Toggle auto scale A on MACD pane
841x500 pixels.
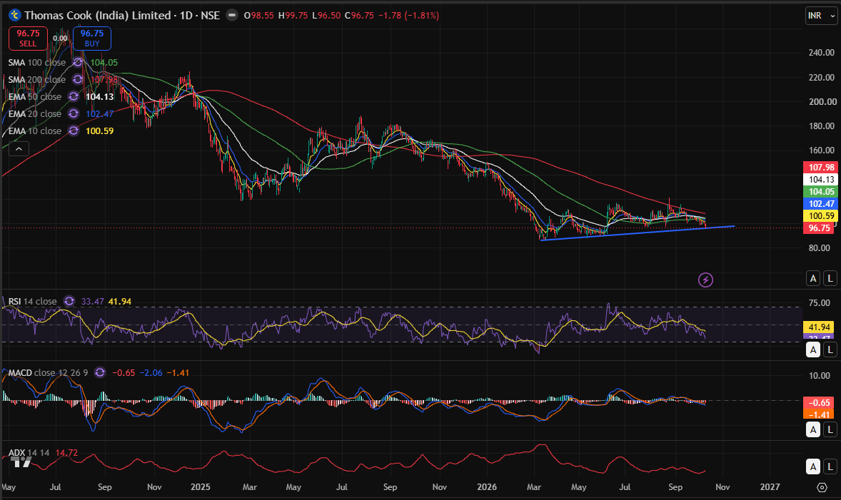click(813, 429)
